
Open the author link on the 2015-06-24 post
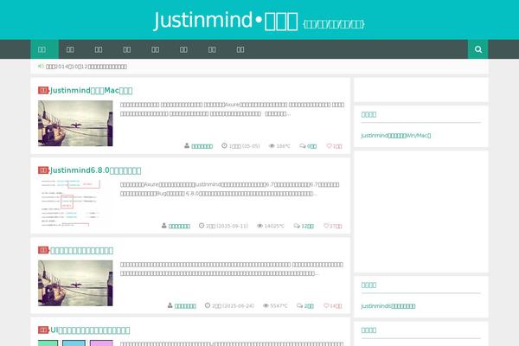[x=185, y=305]
